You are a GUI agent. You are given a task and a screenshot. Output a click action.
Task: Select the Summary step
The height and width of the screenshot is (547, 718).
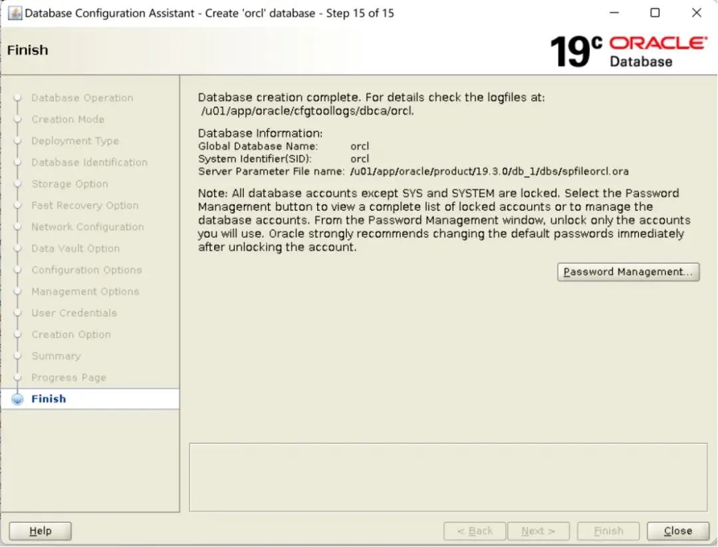56,356
